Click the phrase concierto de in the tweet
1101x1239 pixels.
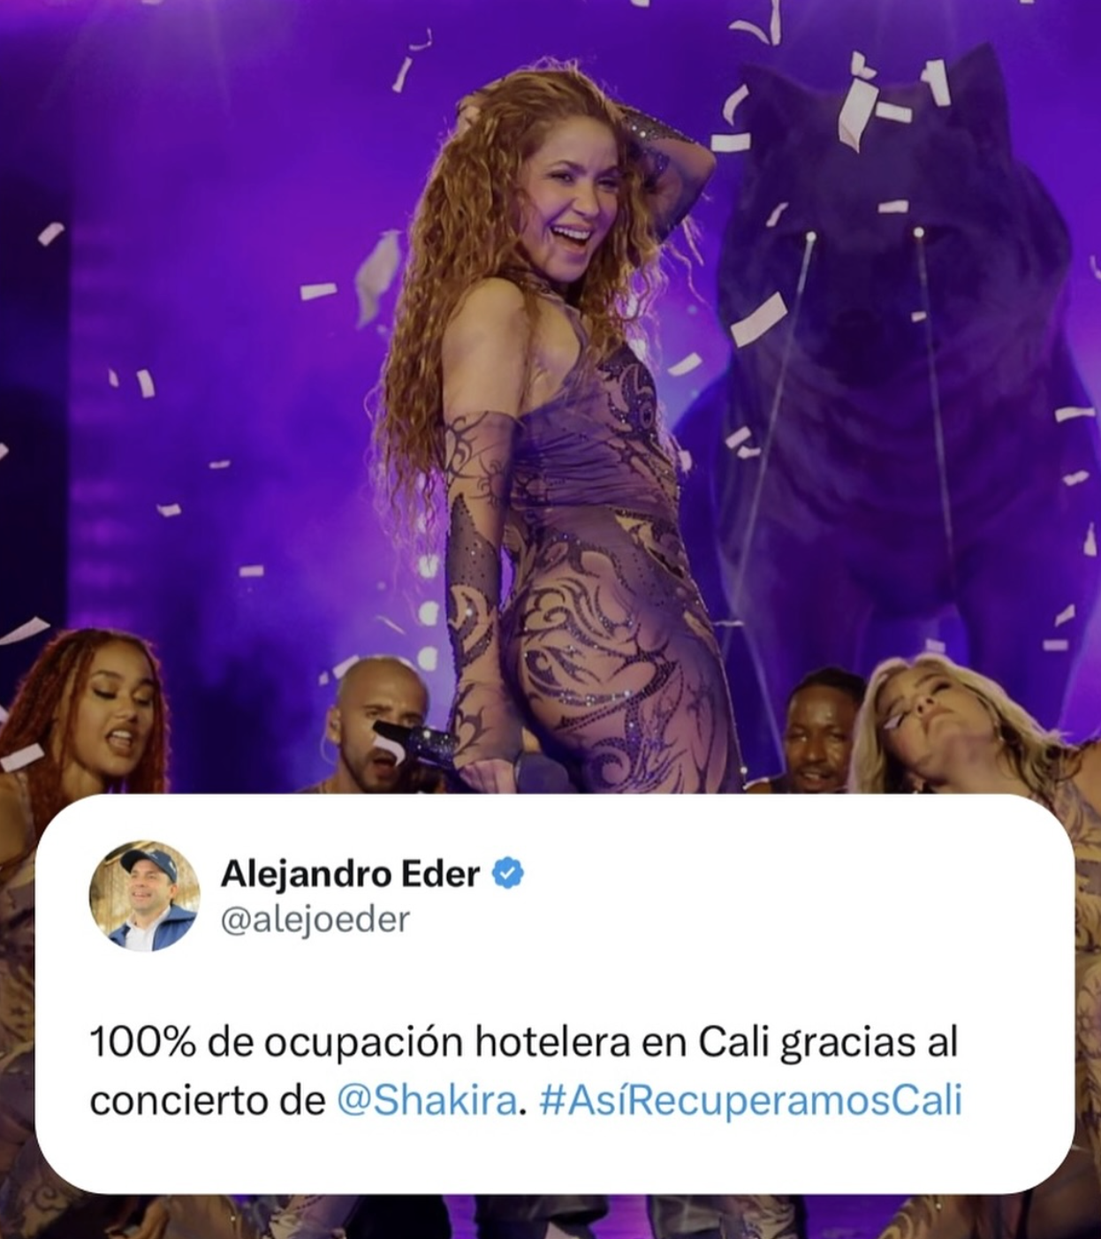point(208,1101)
